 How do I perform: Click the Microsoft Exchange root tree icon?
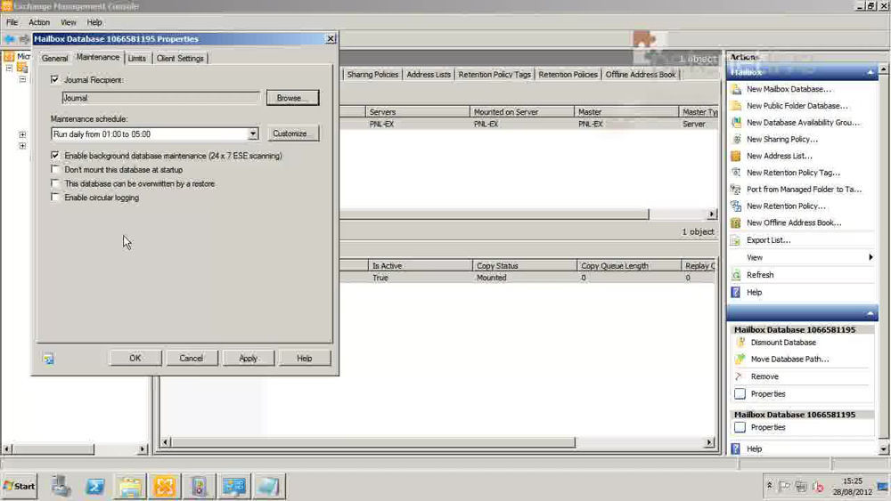(9, 57)
